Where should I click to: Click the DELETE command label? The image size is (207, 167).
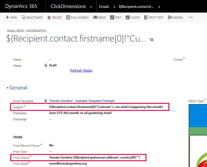[57, 17]
